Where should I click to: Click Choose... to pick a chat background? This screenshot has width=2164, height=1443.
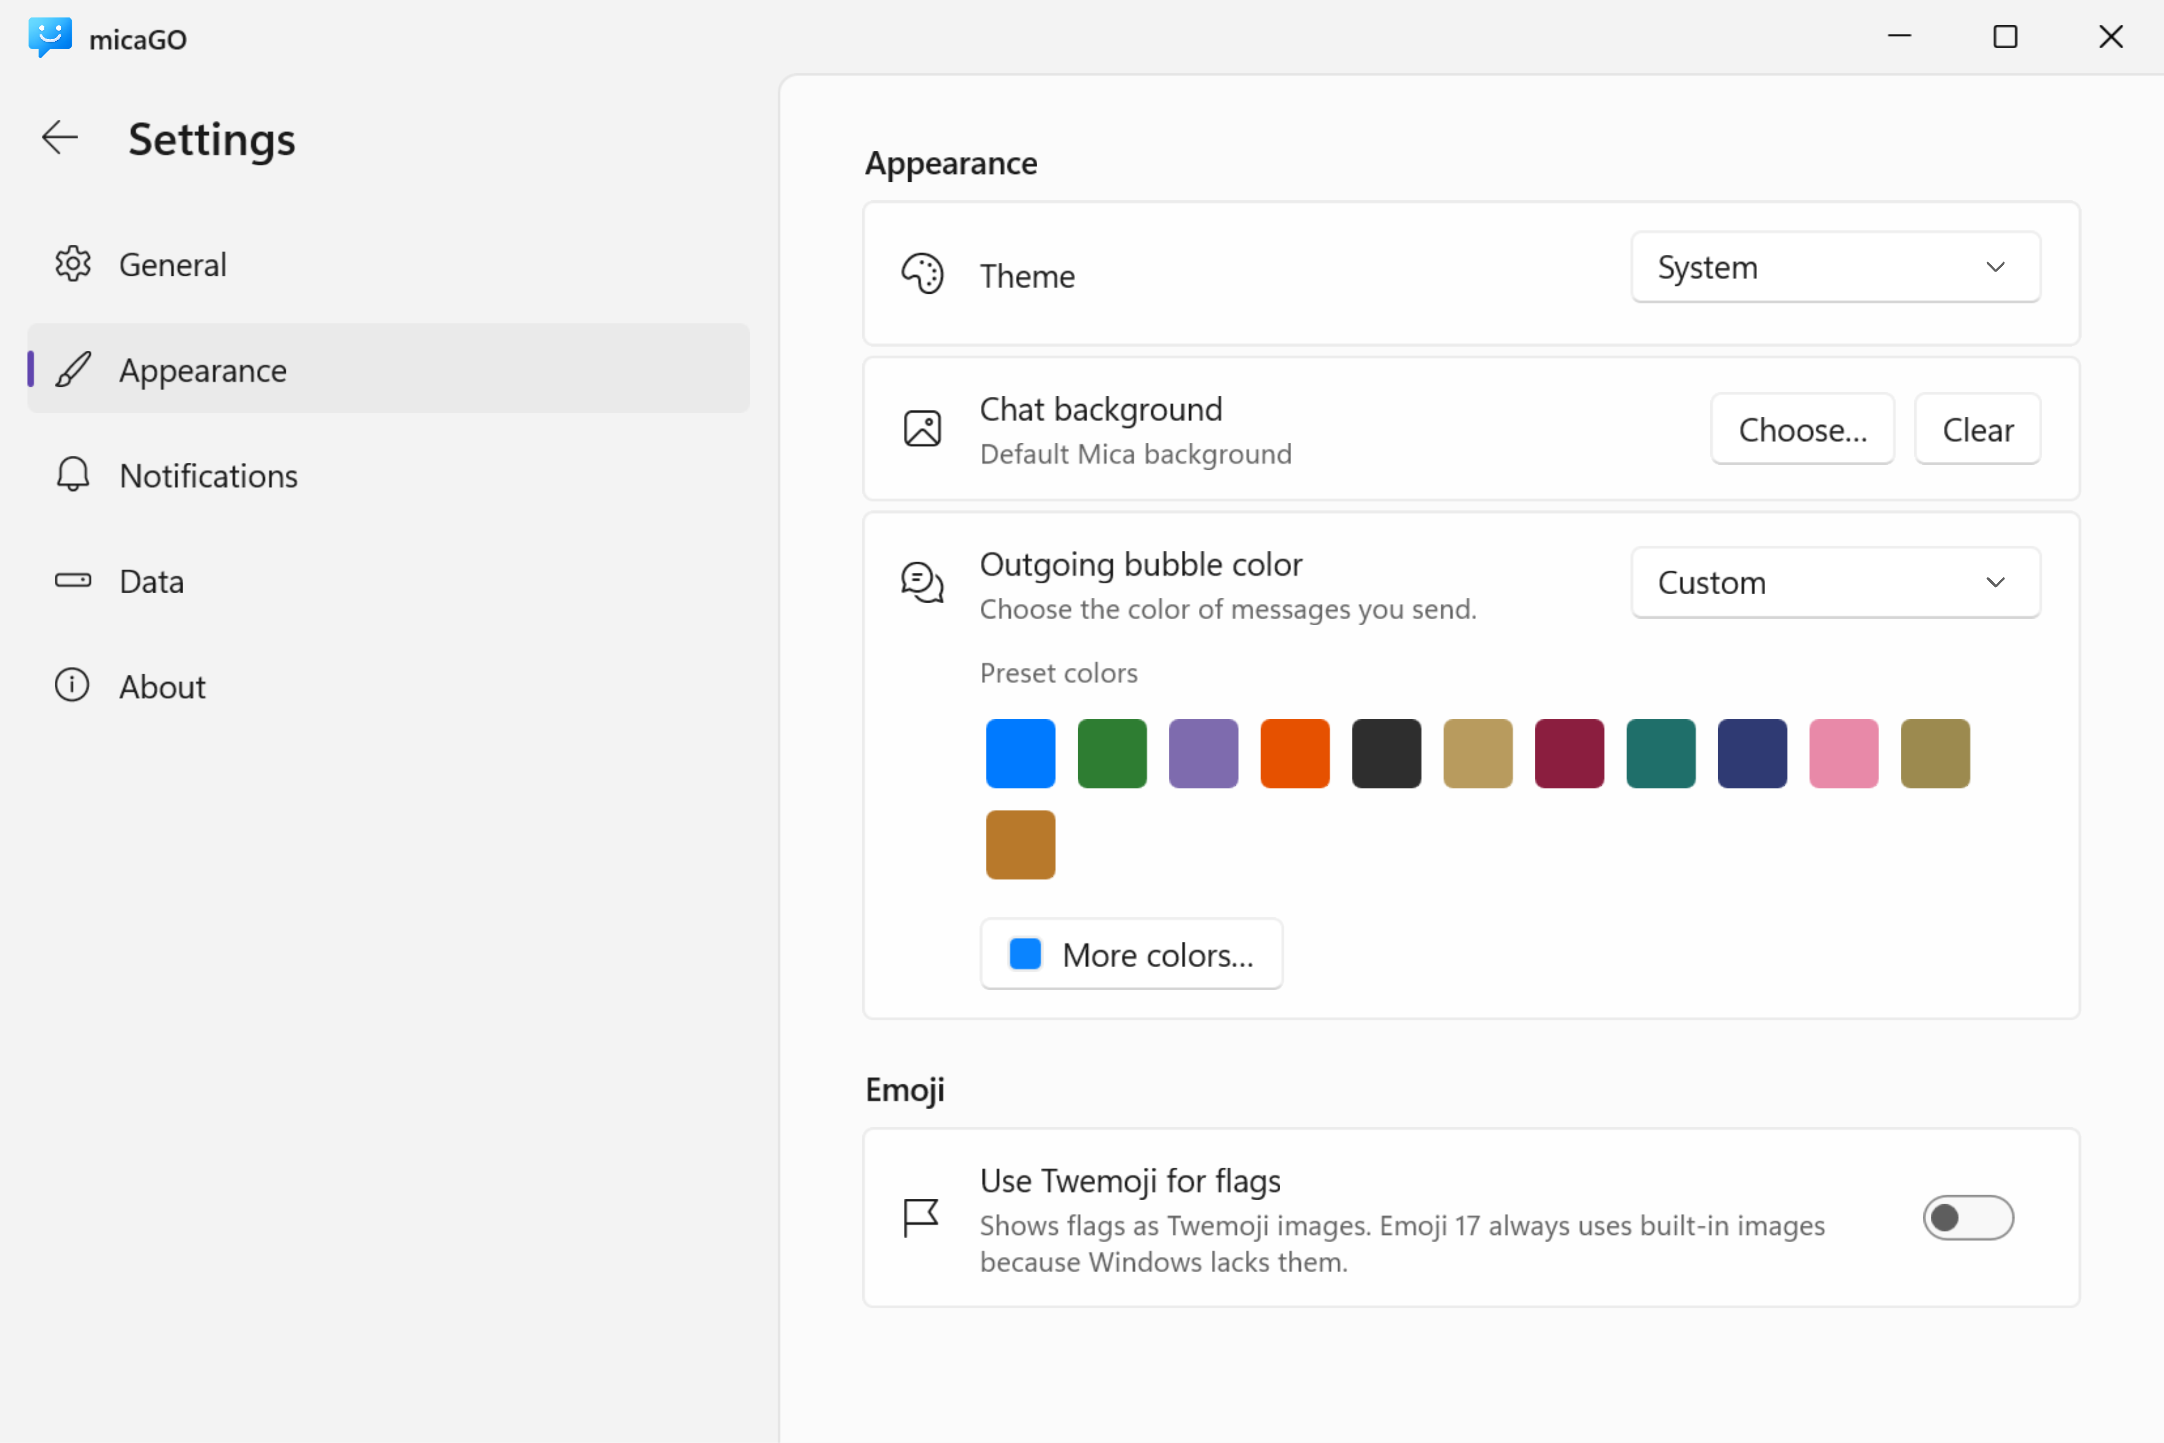click(x=1803, y=429)
